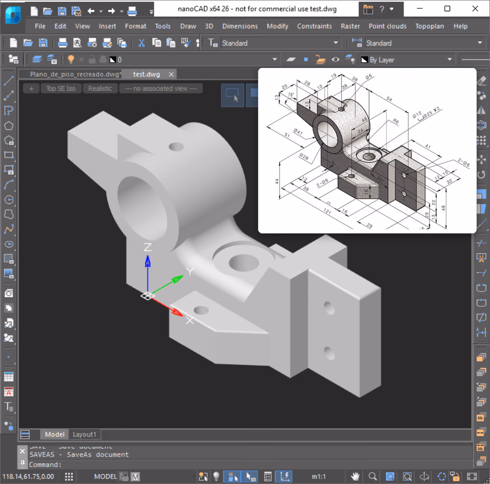Select the Circle draw tool

click(x=9, y=200)
